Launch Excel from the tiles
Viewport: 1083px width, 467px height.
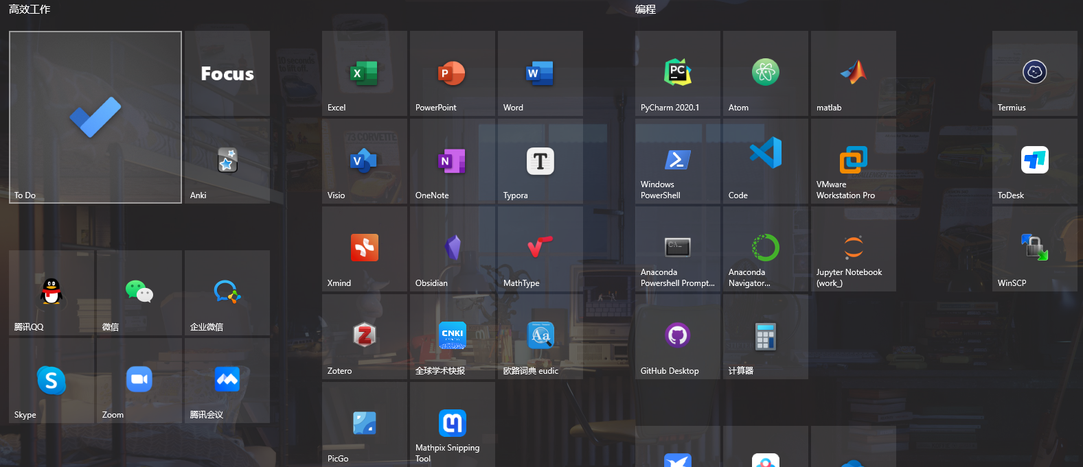click(x=365, y=73)
